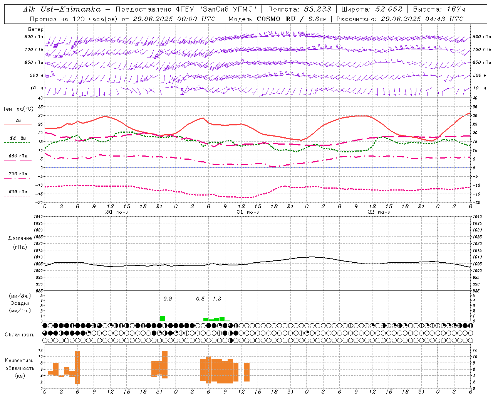The height and width of the screenshot is (395, 493).
Task: Click the 1.3 precipitation value label
Action: coord(217,299)
